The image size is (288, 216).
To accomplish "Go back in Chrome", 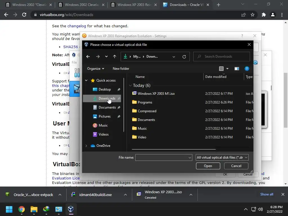I will click(x=6, y=15).
